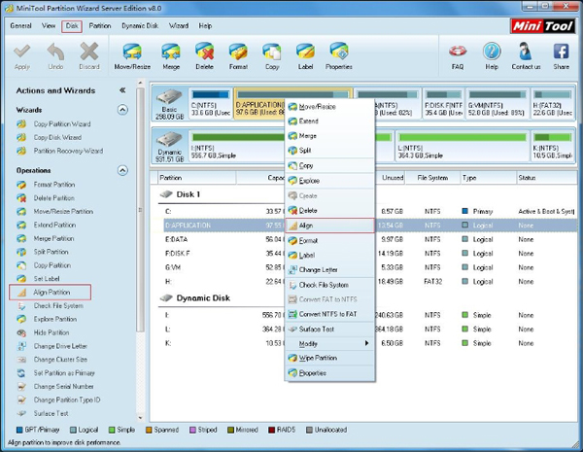Image resolution: width=583 pixels, height=452 pixels.
Task: Choose Properties in the context menu
Action: point(329,372)
